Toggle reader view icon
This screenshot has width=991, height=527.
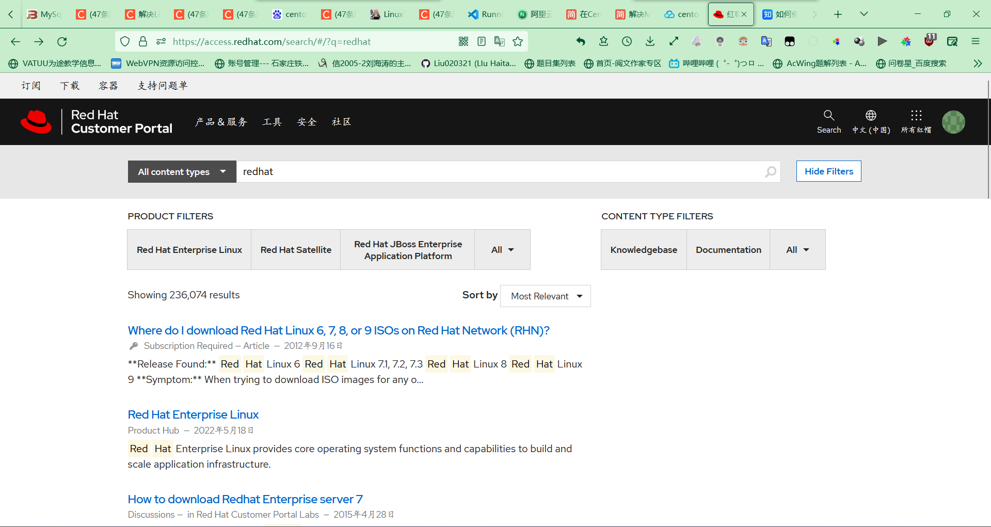(482, 42)
